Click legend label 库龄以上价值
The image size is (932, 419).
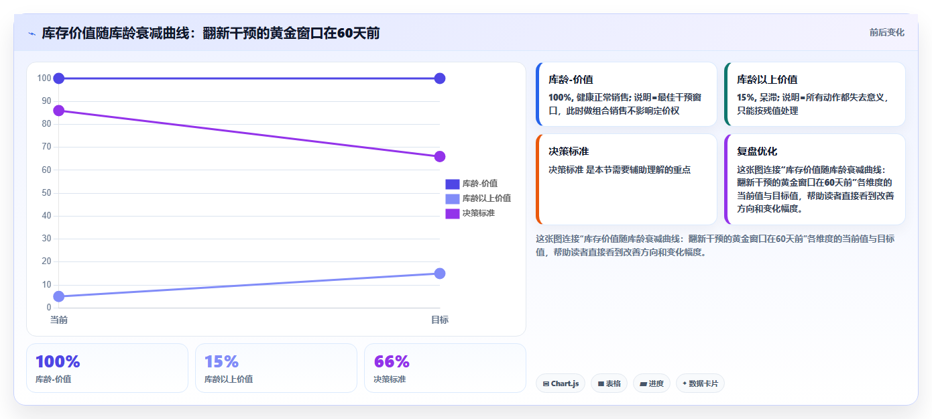487,198
